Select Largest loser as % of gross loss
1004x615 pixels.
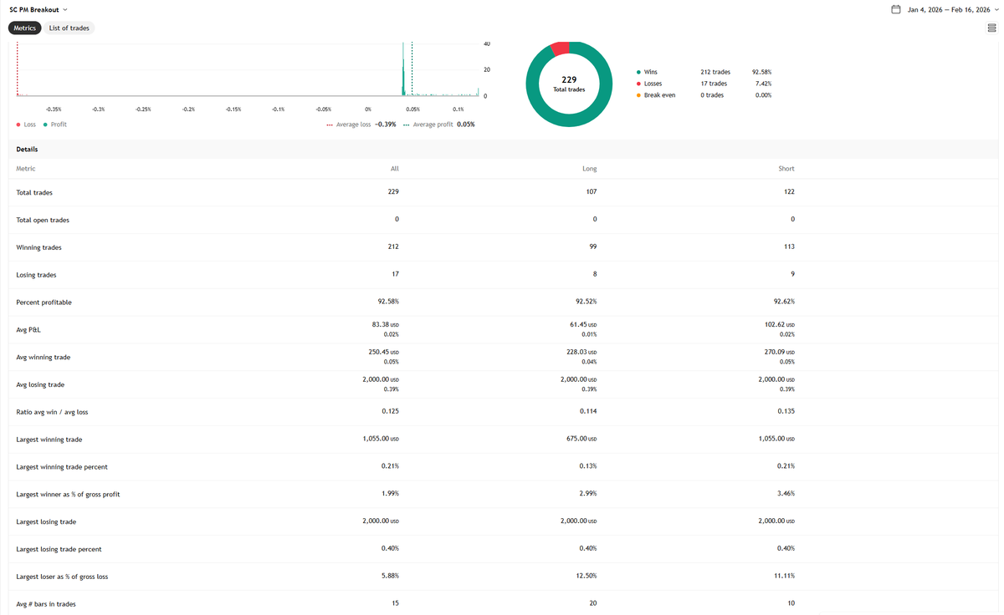tap(62, 577)
